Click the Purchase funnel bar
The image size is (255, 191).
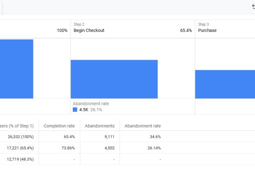coord(225,84)
